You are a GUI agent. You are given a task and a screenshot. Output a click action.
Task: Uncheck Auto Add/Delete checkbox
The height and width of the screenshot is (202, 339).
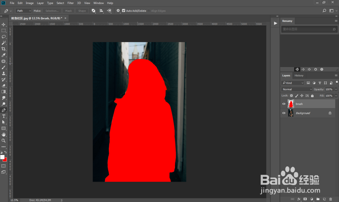(x=124, y=10)
